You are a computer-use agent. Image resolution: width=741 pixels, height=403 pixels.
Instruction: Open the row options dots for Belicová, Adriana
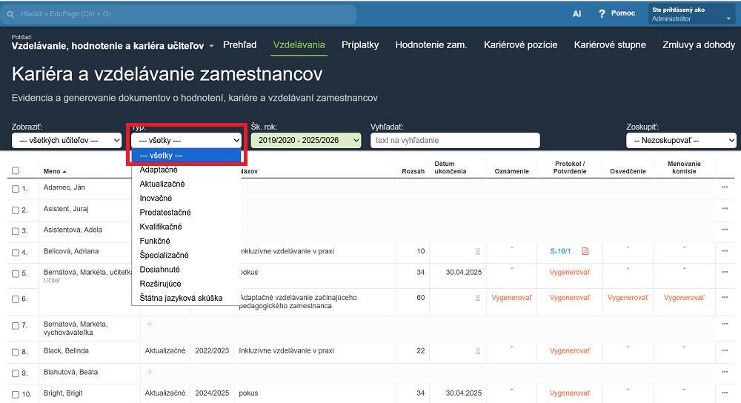click(x=725, y=251)
